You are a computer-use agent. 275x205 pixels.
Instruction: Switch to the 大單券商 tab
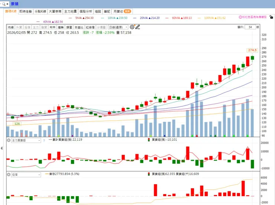coord(55,12)
